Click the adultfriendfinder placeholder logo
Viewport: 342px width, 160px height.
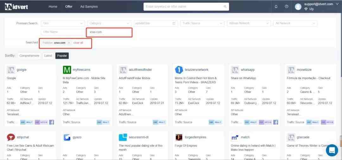[x=123, y=70]
